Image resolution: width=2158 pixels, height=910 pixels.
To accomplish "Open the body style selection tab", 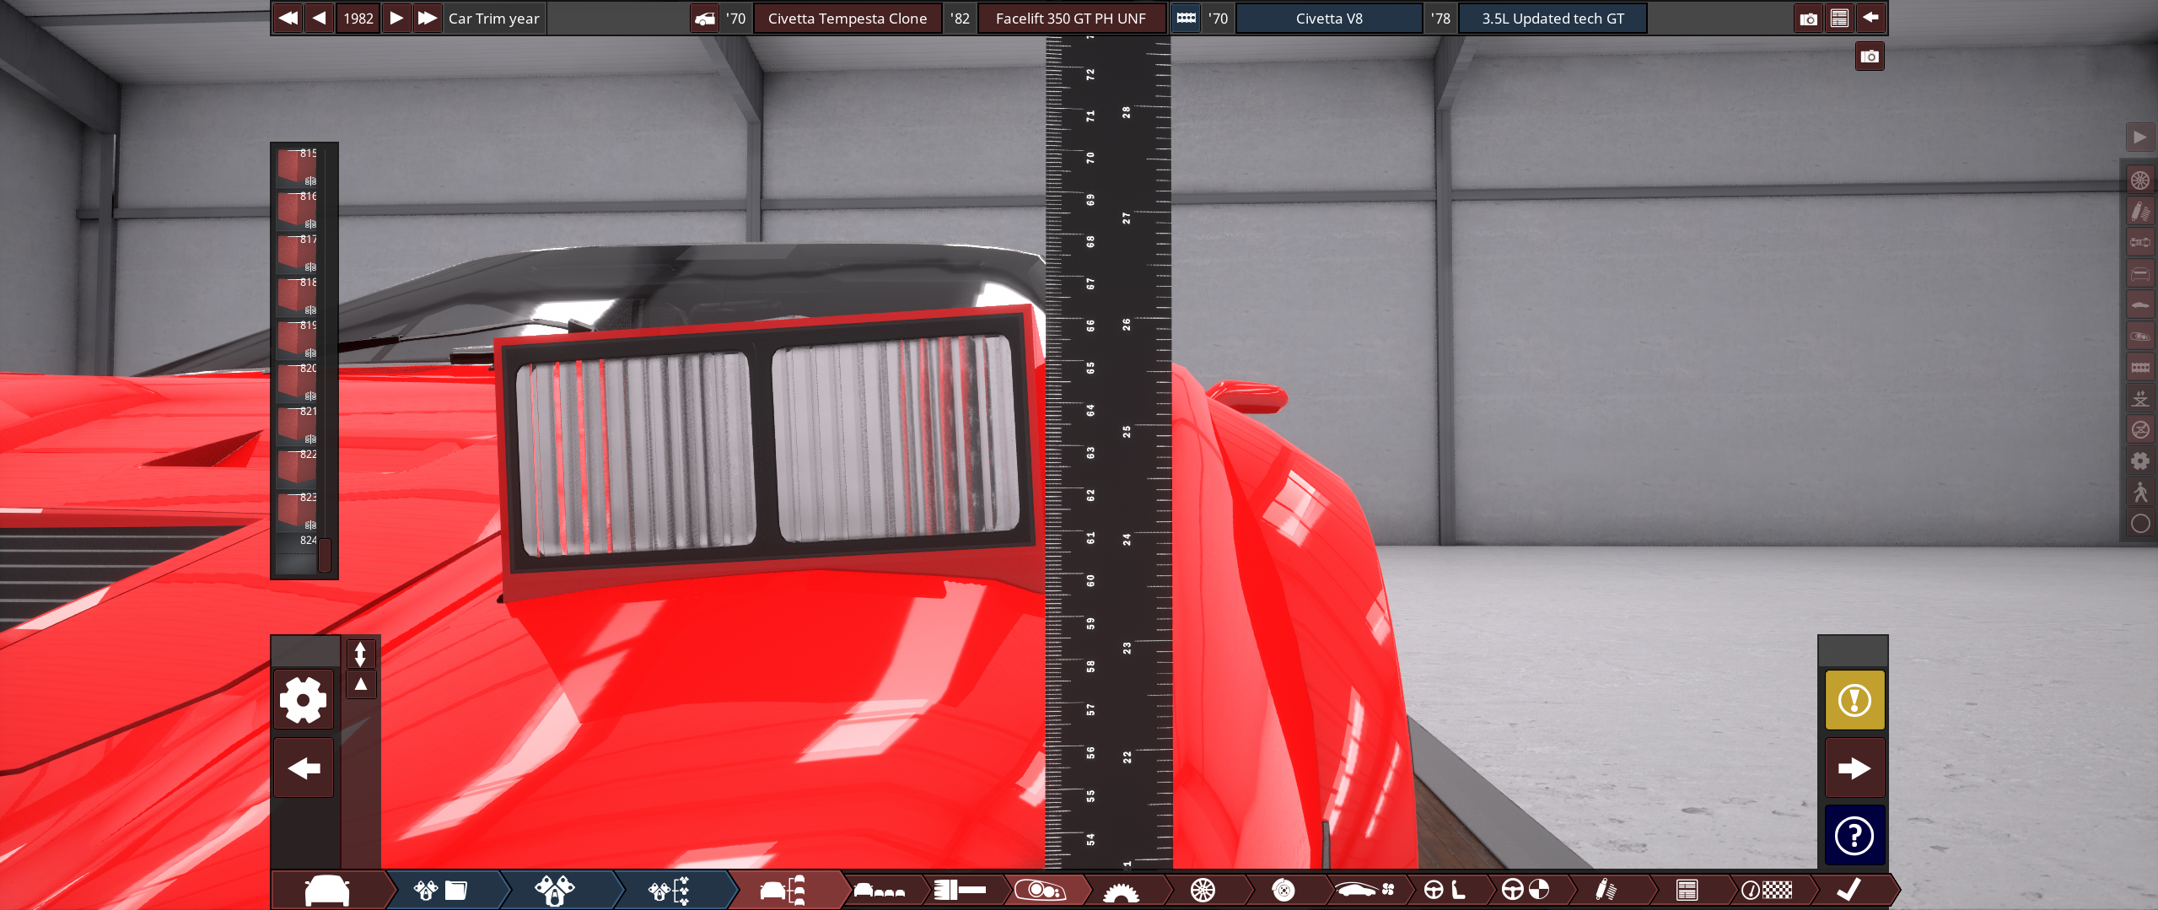I will 880,890.
